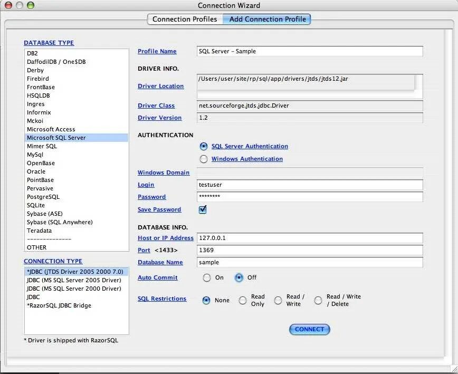Focus the Database Name field showing sample
Image resolution: width=458 pixels, height=374 pixels.
310,262
